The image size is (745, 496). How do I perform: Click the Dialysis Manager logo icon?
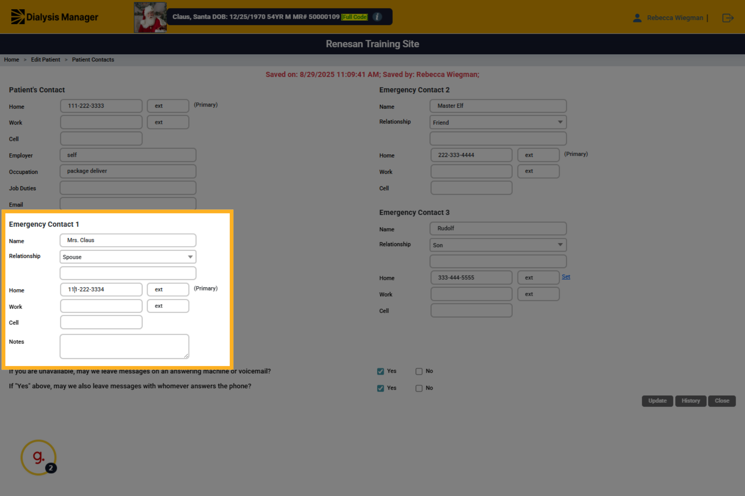18,17
